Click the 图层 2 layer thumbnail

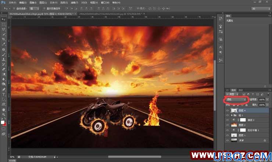[x=234, y=125]
